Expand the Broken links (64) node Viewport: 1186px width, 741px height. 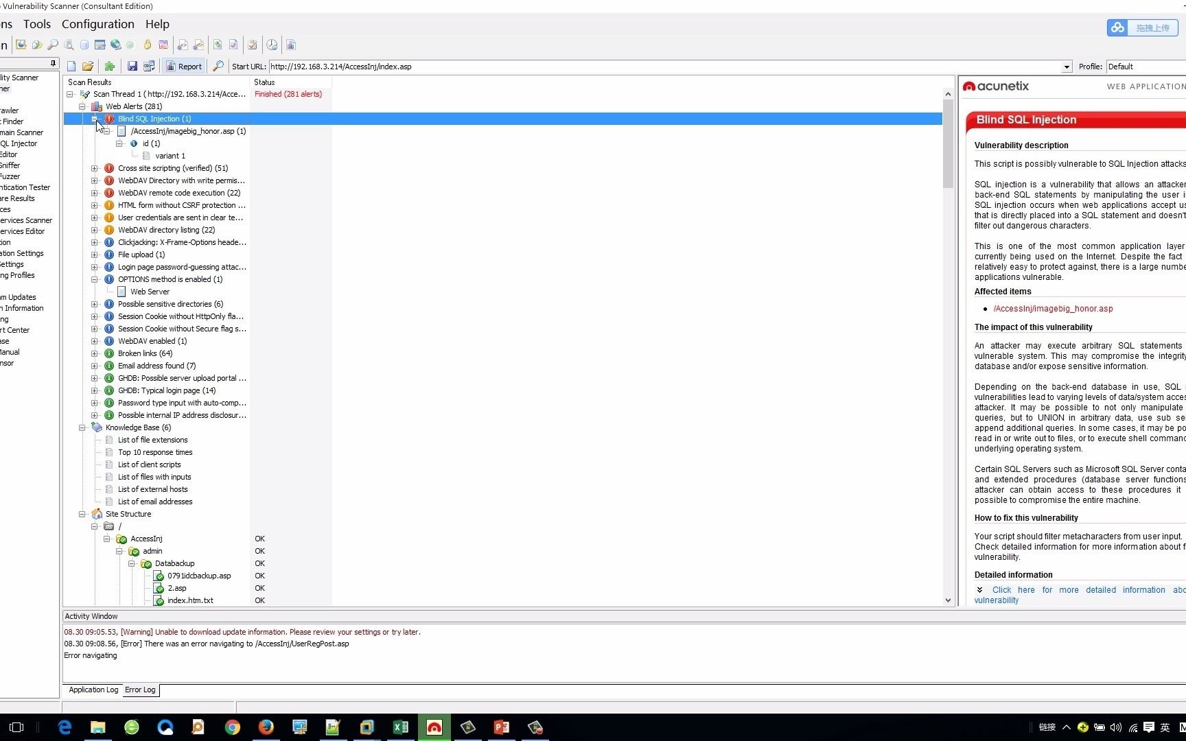tap(95, 353)
